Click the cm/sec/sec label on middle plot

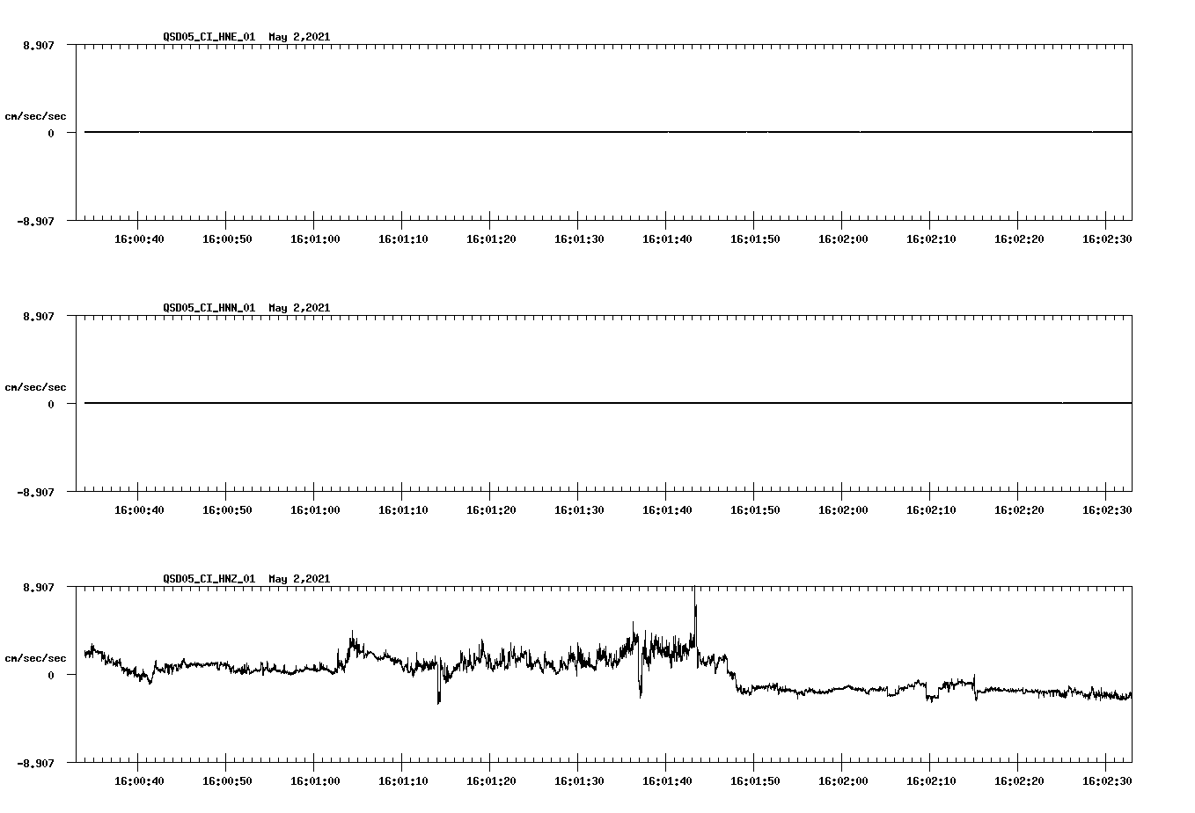pos(35,386)
